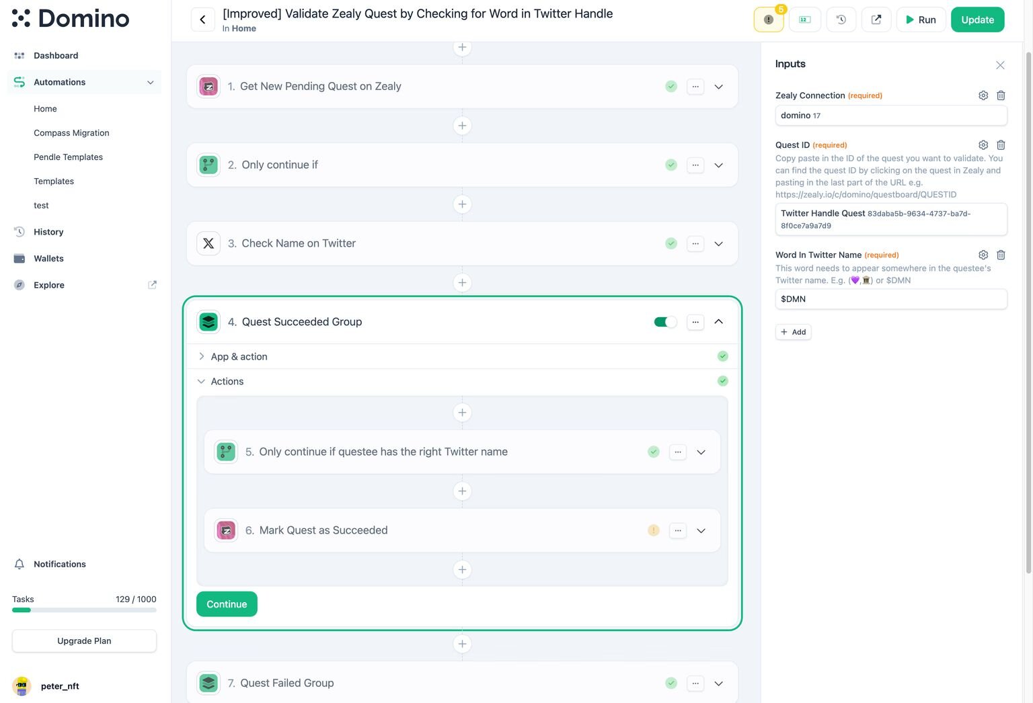The image size is (1033, 703).
Task: Click the group stack icon on step 4
Action: (x=208, y=322)
